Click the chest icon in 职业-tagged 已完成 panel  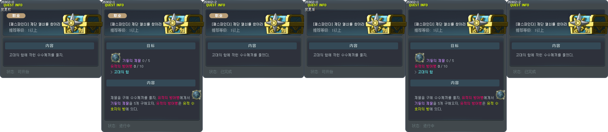click(284, 24)
